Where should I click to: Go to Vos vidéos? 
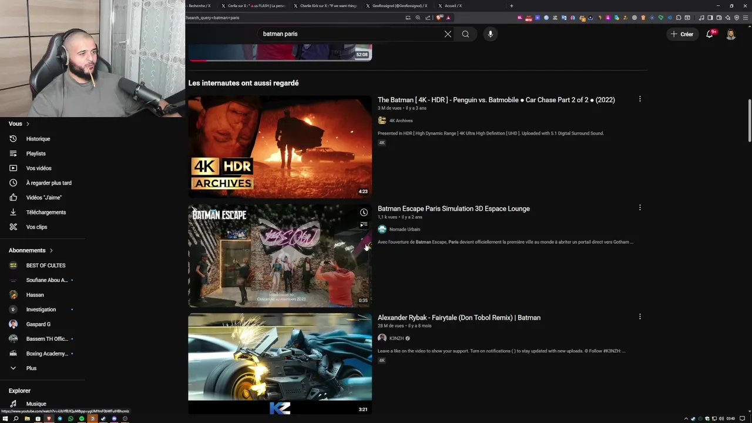tap(39, 168)
